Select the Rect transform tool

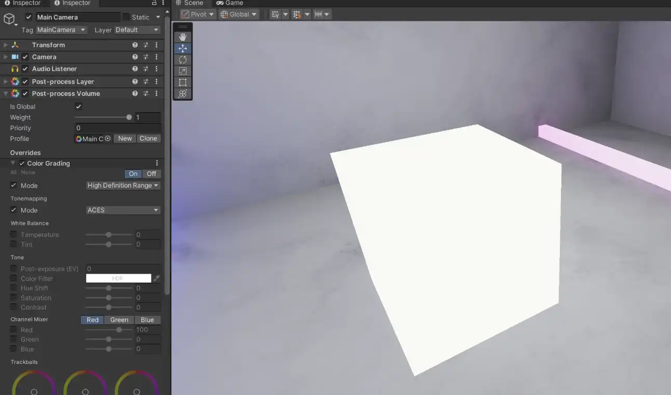coord(183,82)
